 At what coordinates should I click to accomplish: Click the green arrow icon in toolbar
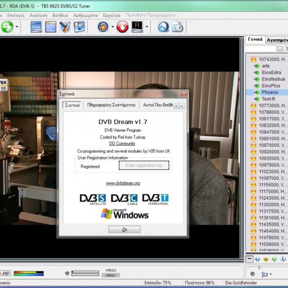[x=7, y=27]
